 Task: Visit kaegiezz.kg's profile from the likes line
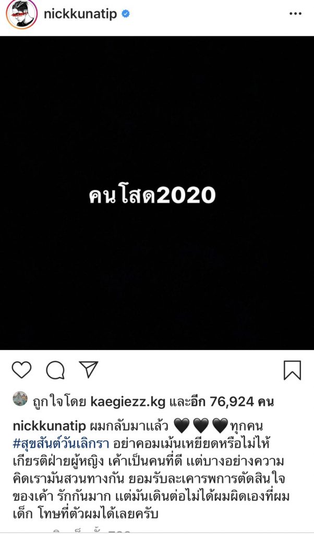point(128,402)
